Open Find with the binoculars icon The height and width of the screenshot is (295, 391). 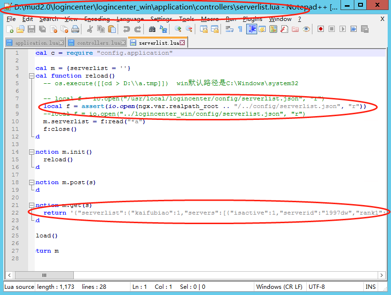(x=152, y=29)
